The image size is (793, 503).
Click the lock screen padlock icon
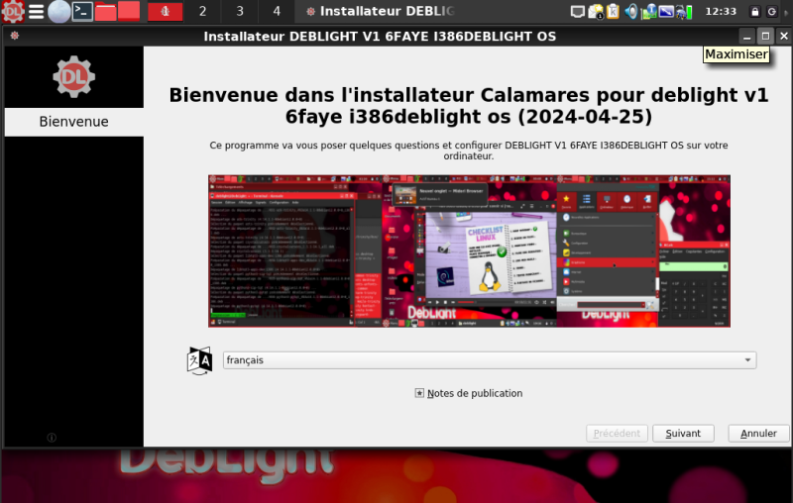pos(755,12)
